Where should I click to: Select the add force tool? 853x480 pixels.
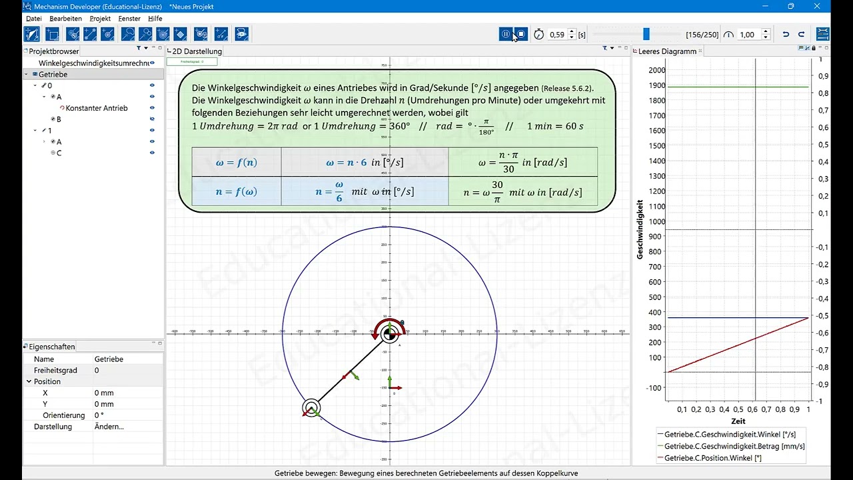click(221, 34)
